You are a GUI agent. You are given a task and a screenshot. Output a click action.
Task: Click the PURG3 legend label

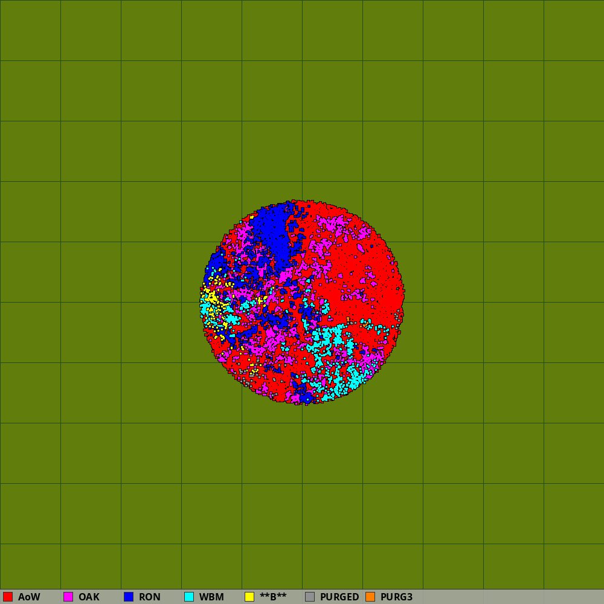(396, 597)
